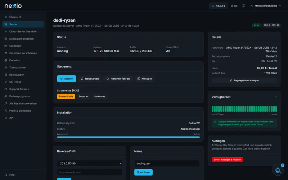This screenshot has height=180, width=288.
Task: Click the Neustarten button
Action: point(90,78)
